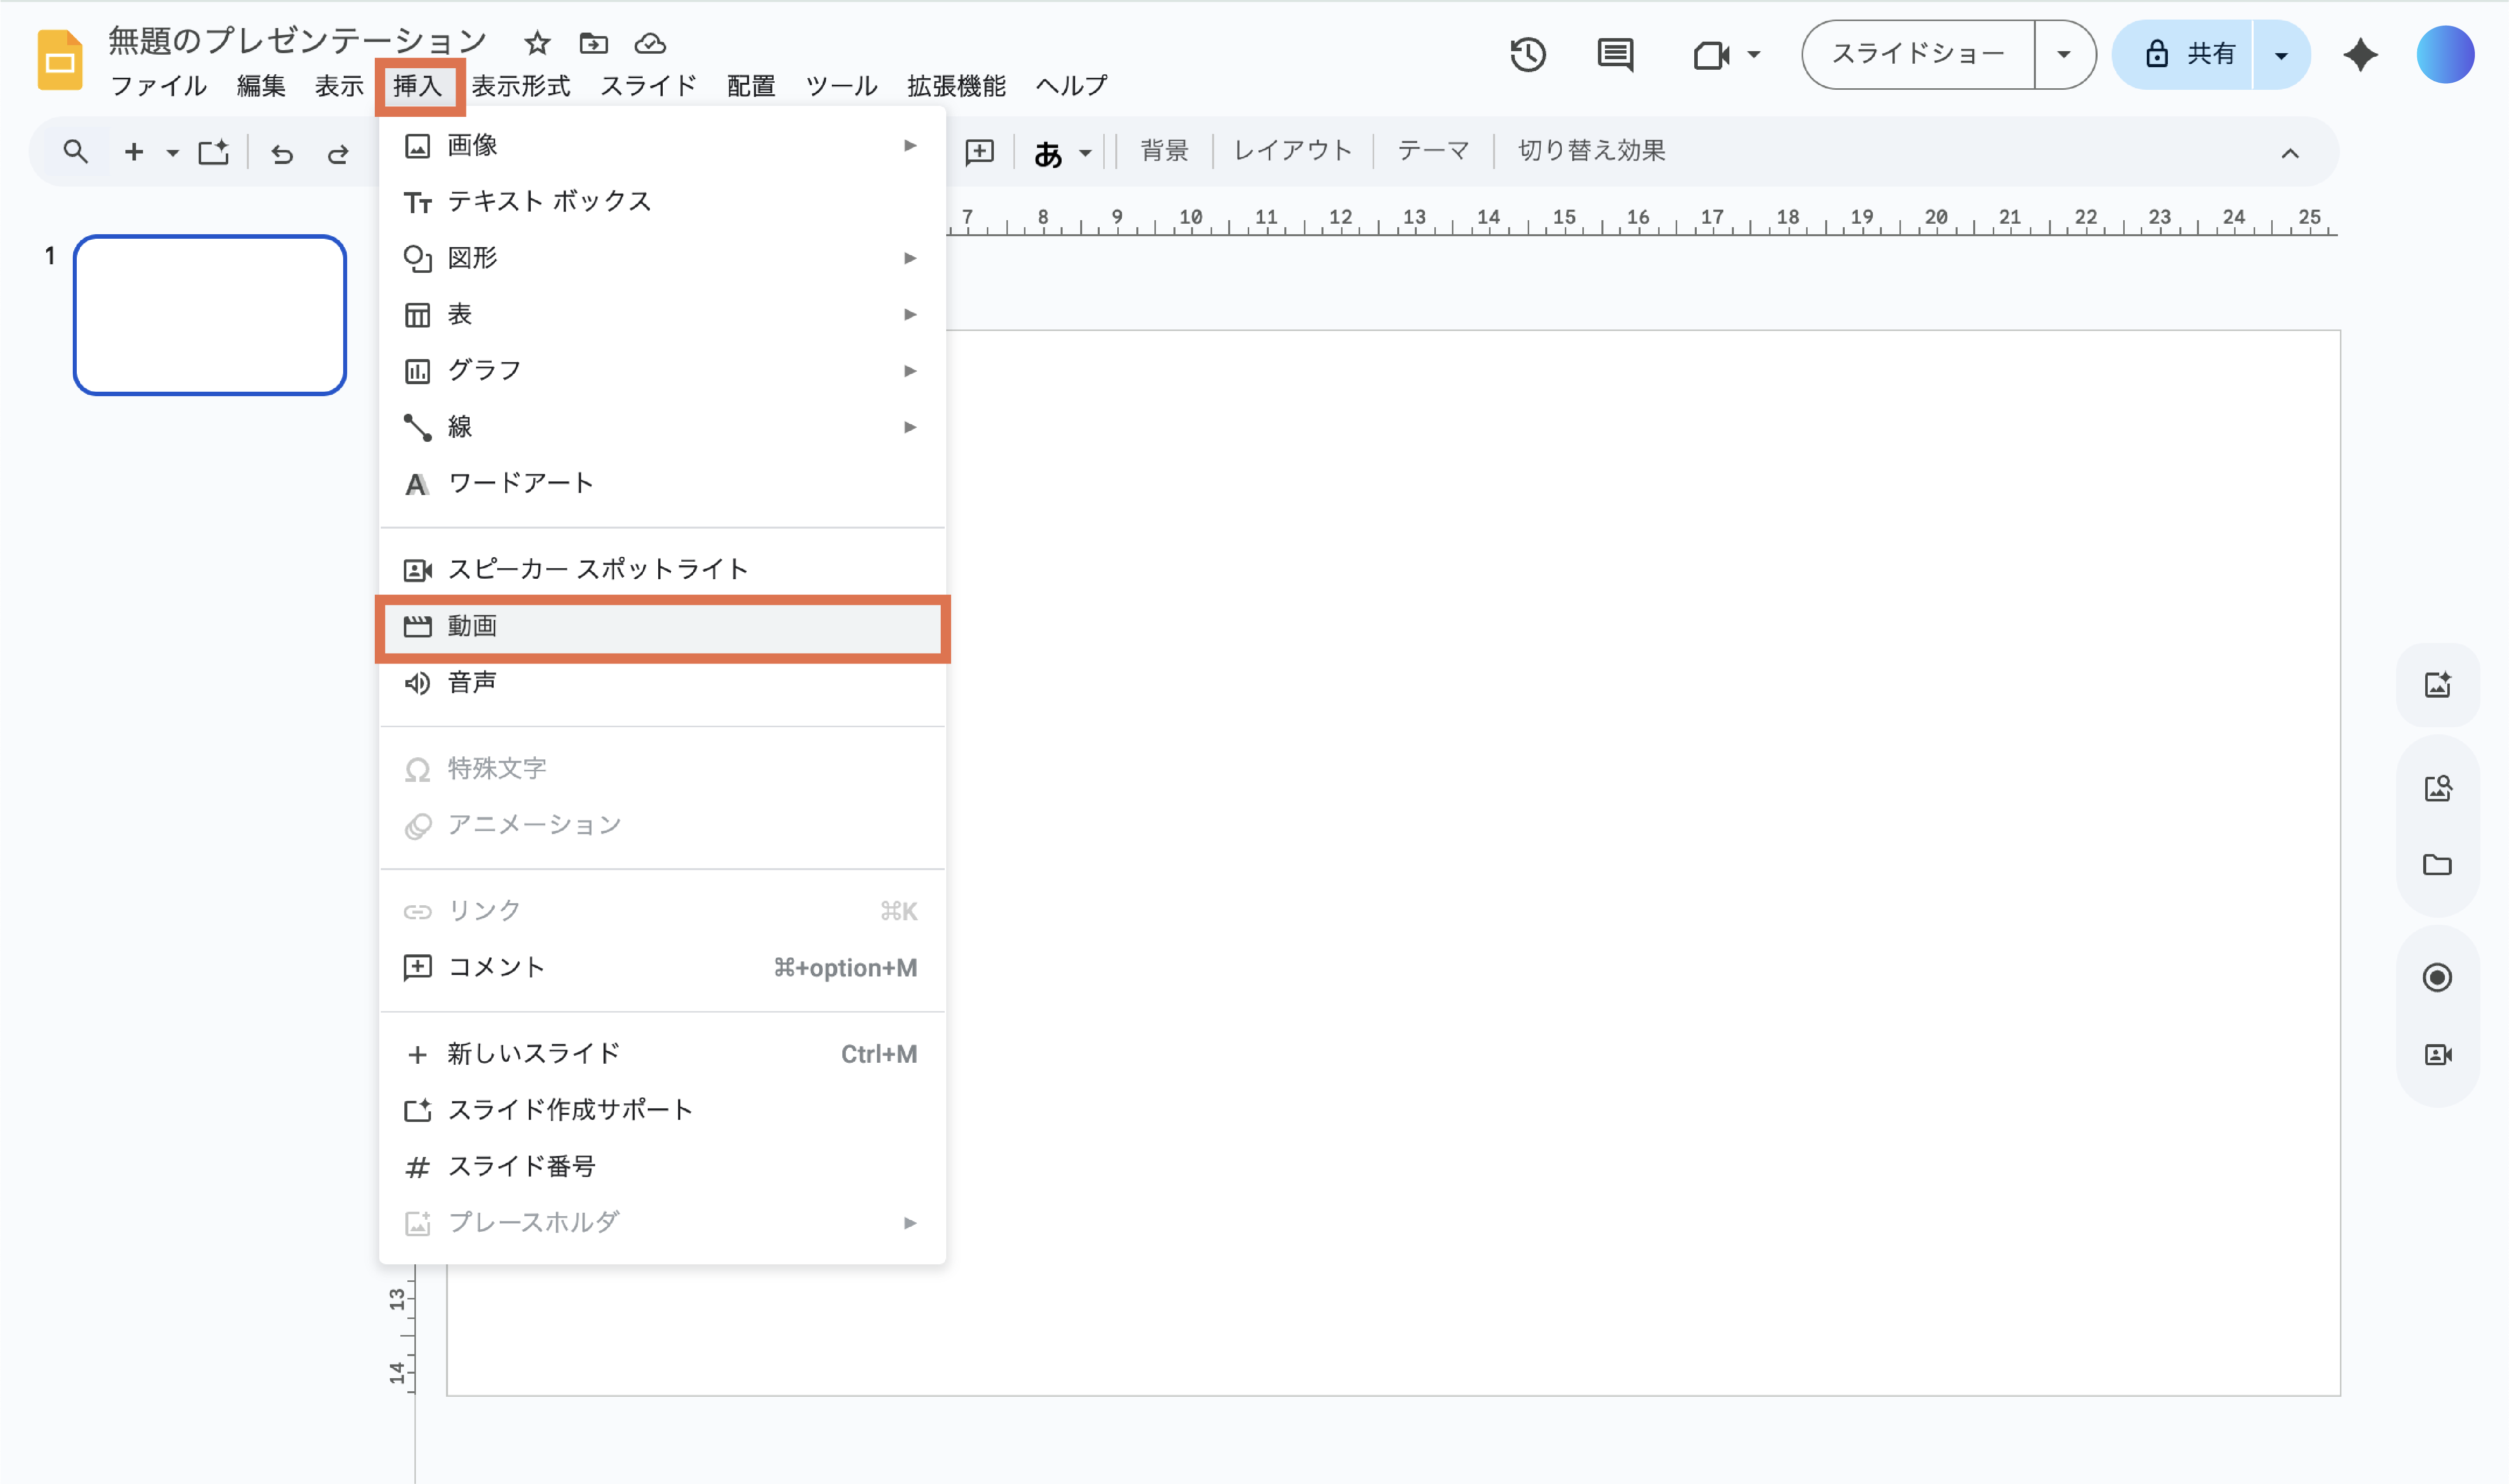The height and width of the screenshot is (1484, 2509).
Task: Open the 表示形式 menu
Action: pyautogui.click(x=520, y=86)
